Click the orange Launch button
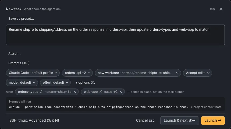Image resolution: width=231 pixels, height=129 pixels. point(213,121)
